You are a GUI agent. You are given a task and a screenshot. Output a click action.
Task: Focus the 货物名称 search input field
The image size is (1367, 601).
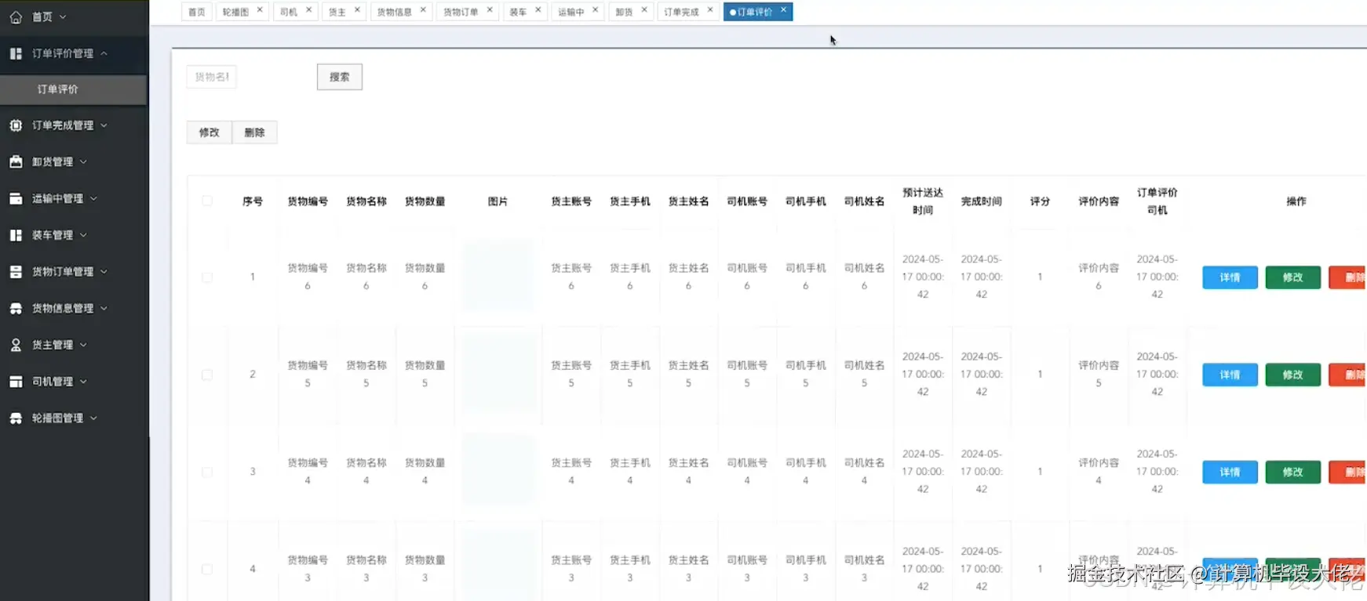click(x=212, y=77)
